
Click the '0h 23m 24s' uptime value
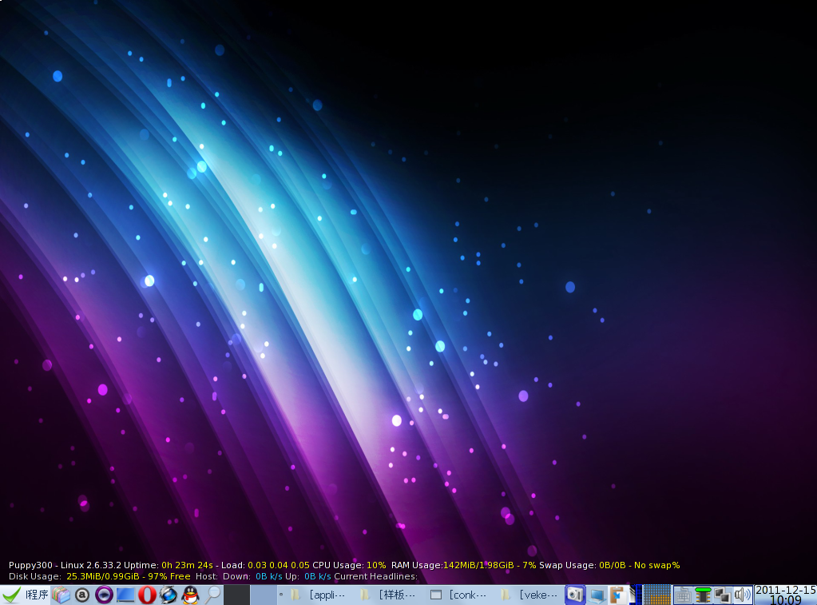click(x=187, y=565)
